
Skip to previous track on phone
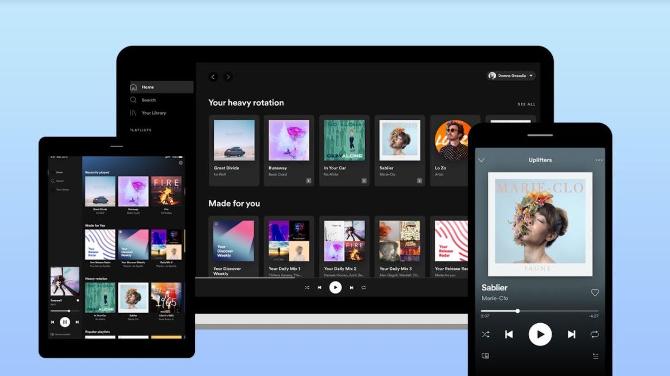click(509, 334)
